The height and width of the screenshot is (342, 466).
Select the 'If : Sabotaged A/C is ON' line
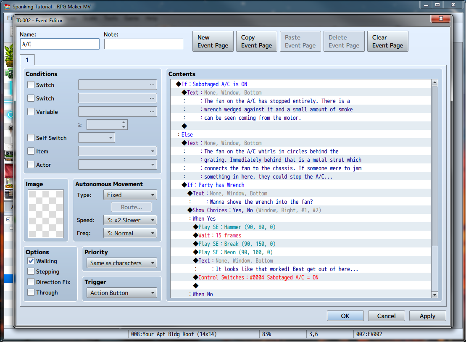point(301,84)
